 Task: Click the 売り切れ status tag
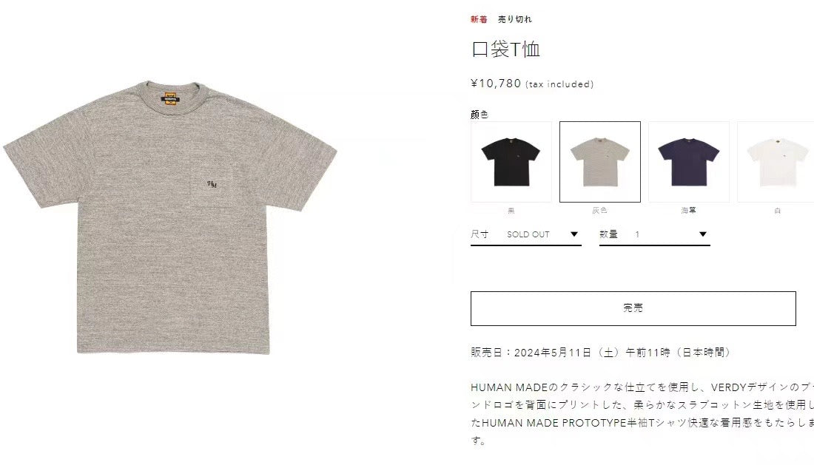514,19
